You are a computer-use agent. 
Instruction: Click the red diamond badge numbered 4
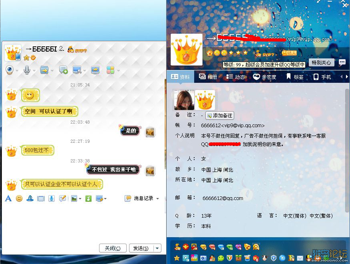pyautogui.click(x=212, y=247)
